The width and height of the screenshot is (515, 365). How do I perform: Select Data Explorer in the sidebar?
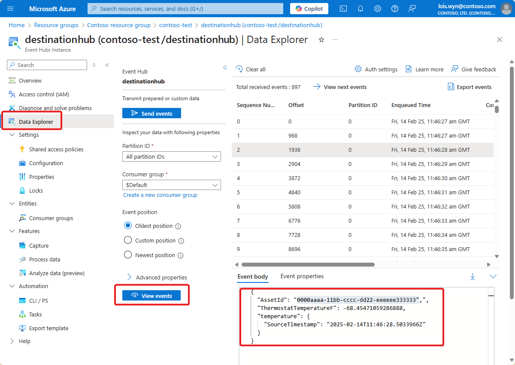[x=36, y=121]
